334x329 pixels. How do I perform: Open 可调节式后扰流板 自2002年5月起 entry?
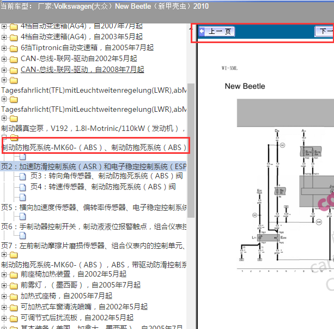tap(77, 318)
